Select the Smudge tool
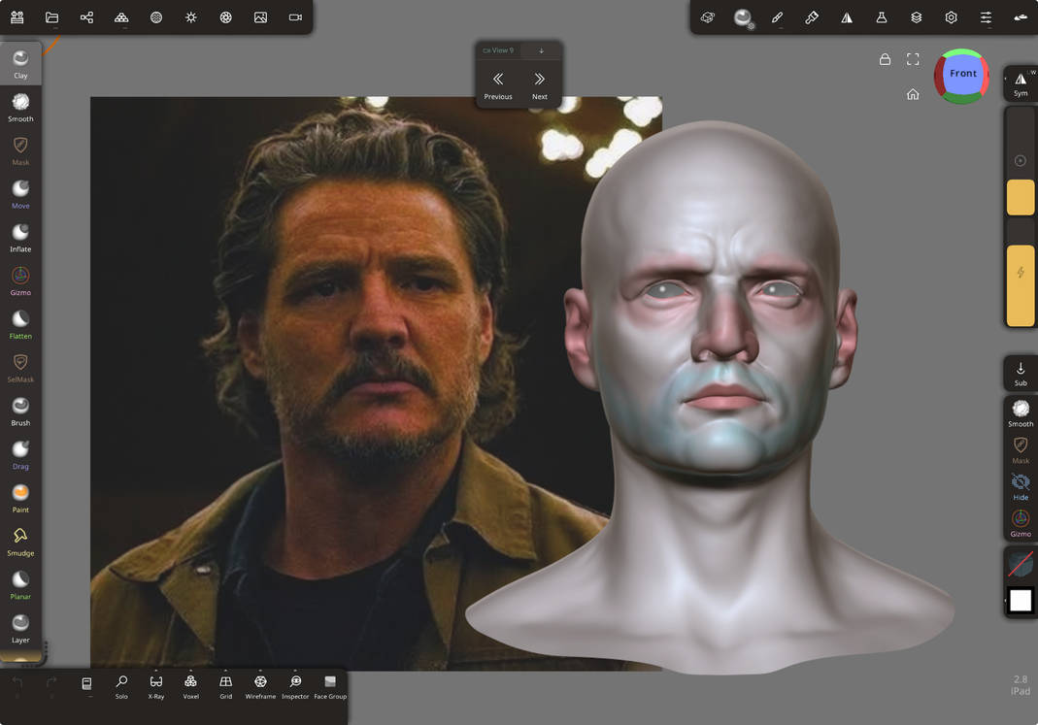The width and height of the screenshot is (1038, 725). pos(20,542)
